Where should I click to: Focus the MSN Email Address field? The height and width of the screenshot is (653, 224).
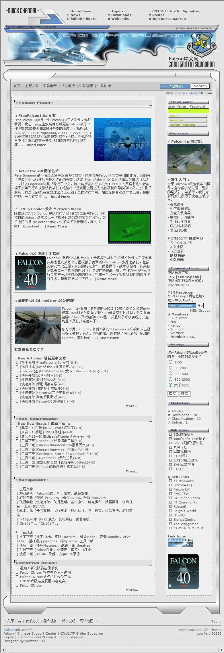(x=182, y=306)
